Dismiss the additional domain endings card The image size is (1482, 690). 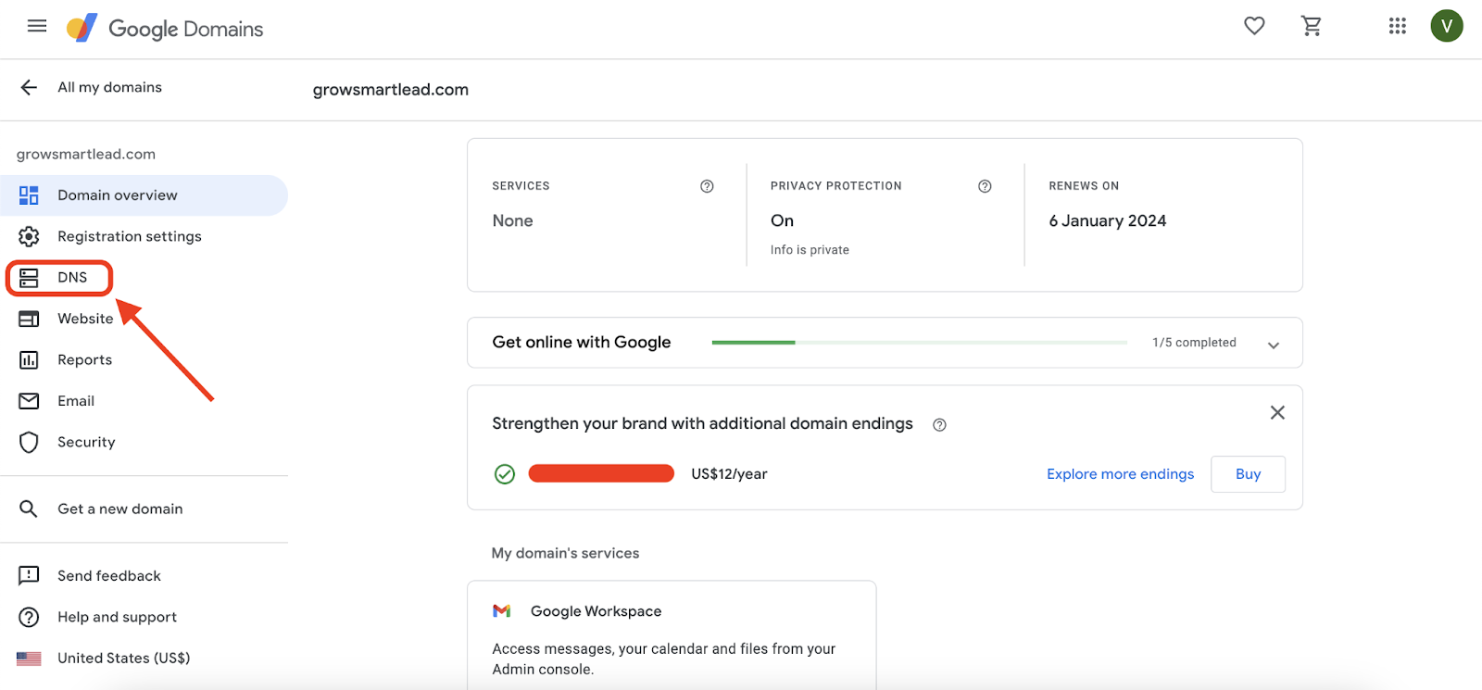[x=1277, y=413]
